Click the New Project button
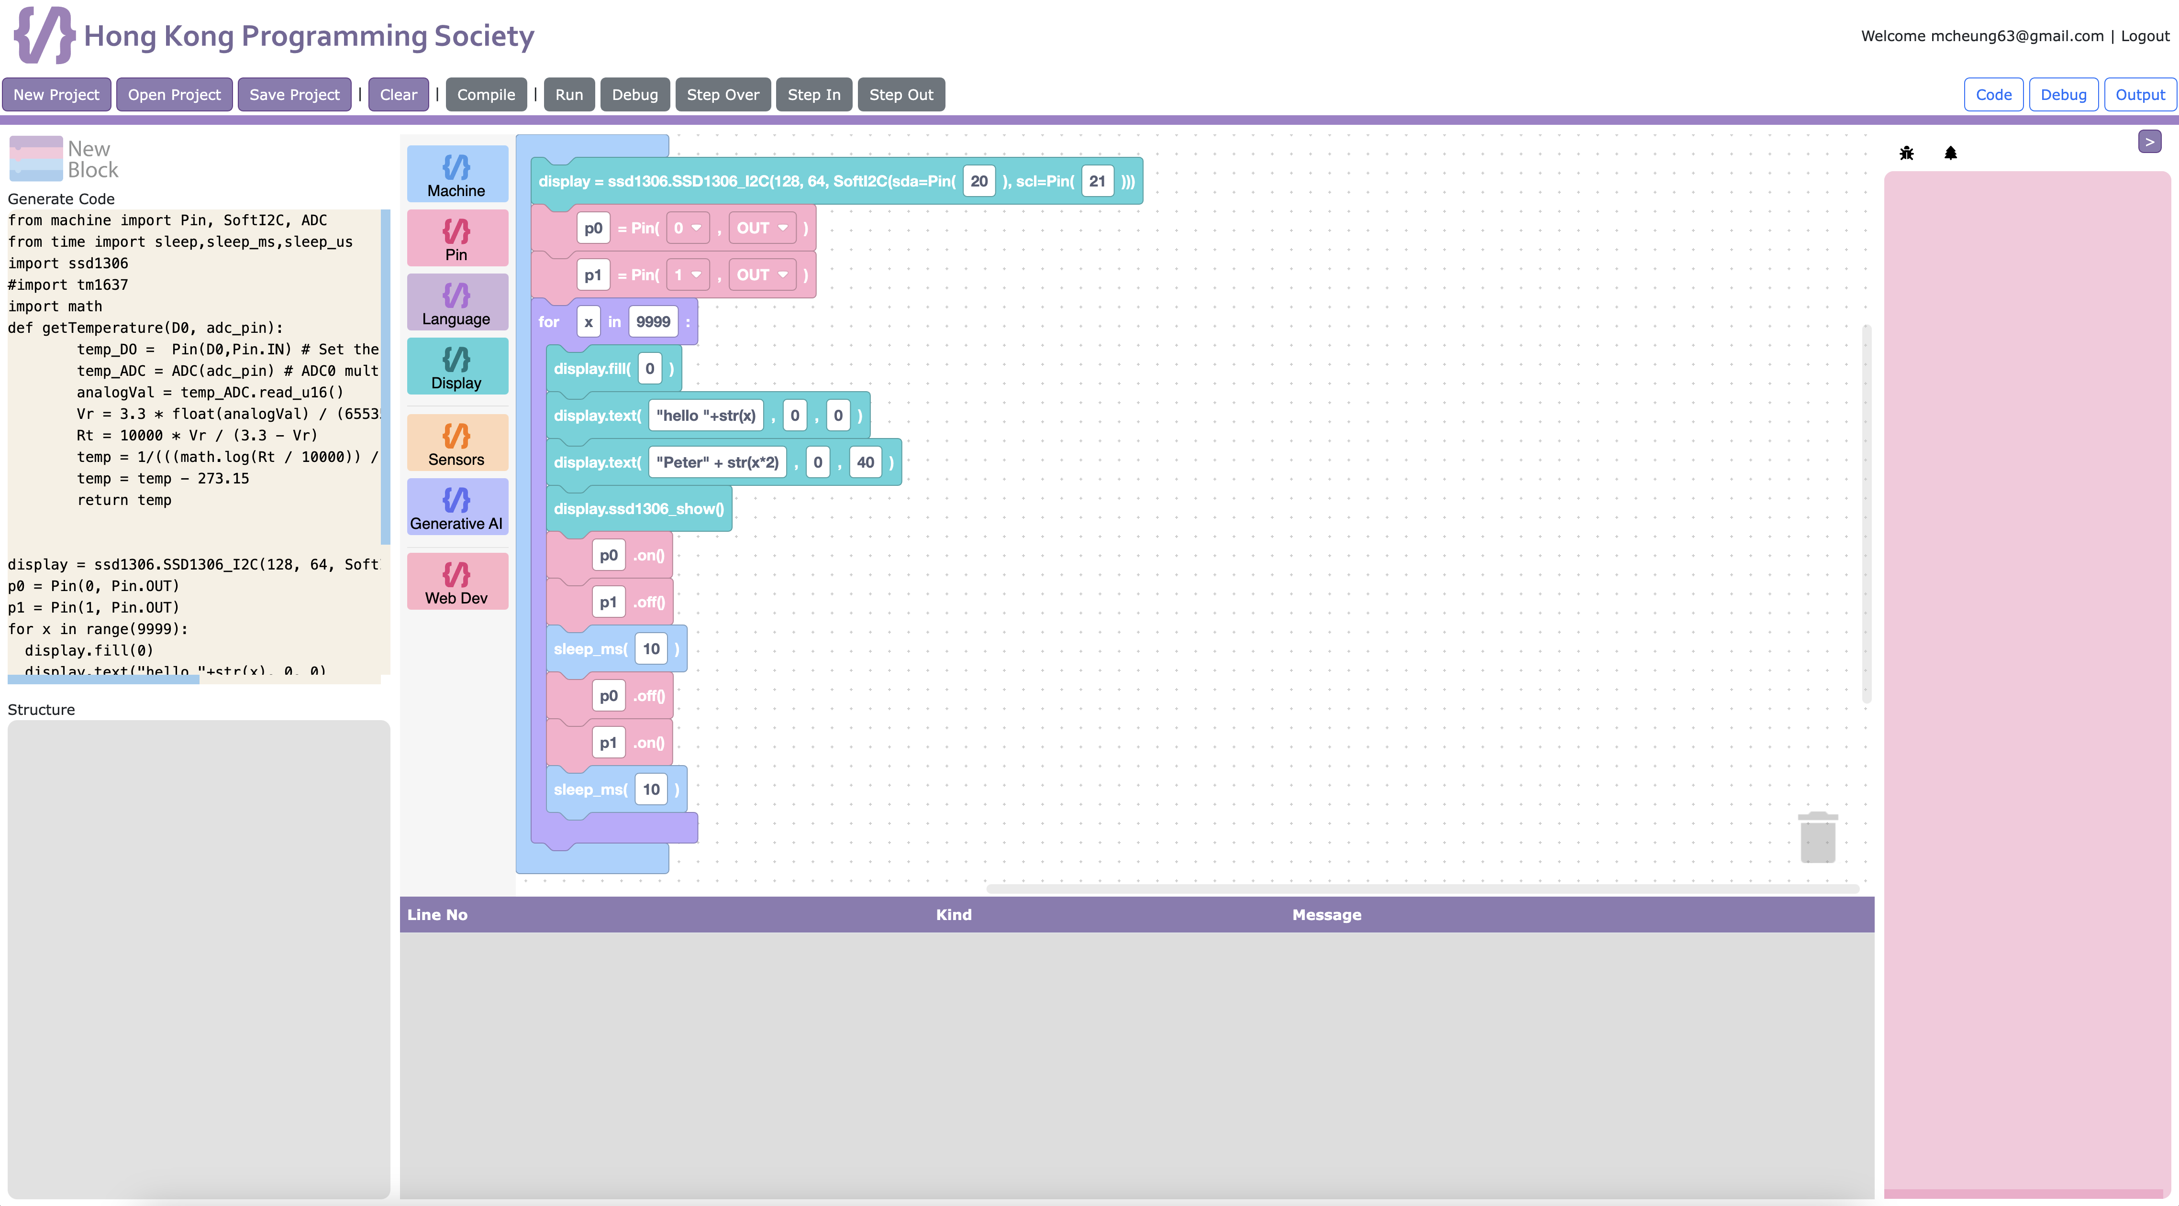Screen dimensions: 2179x1206 click(56, 95)
